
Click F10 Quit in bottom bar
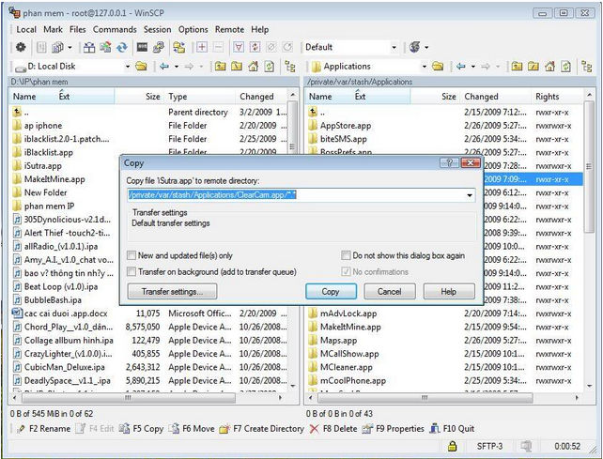452,429
